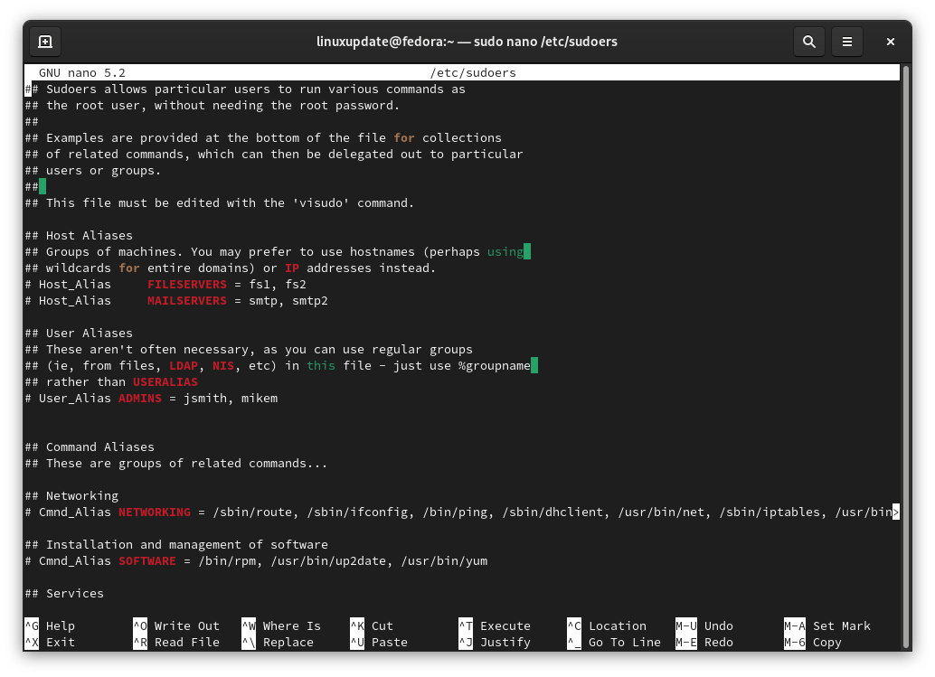Click the M-E Redo shortcut
This screenshot has width=935, height=677.
(704, 642)
